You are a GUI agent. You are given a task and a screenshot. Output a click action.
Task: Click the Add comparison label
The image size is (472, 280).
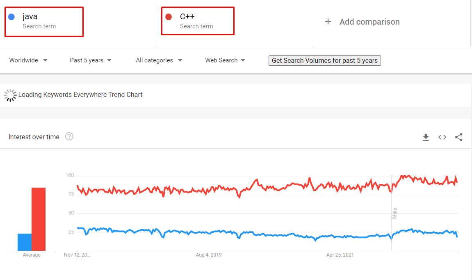(369, 22)
